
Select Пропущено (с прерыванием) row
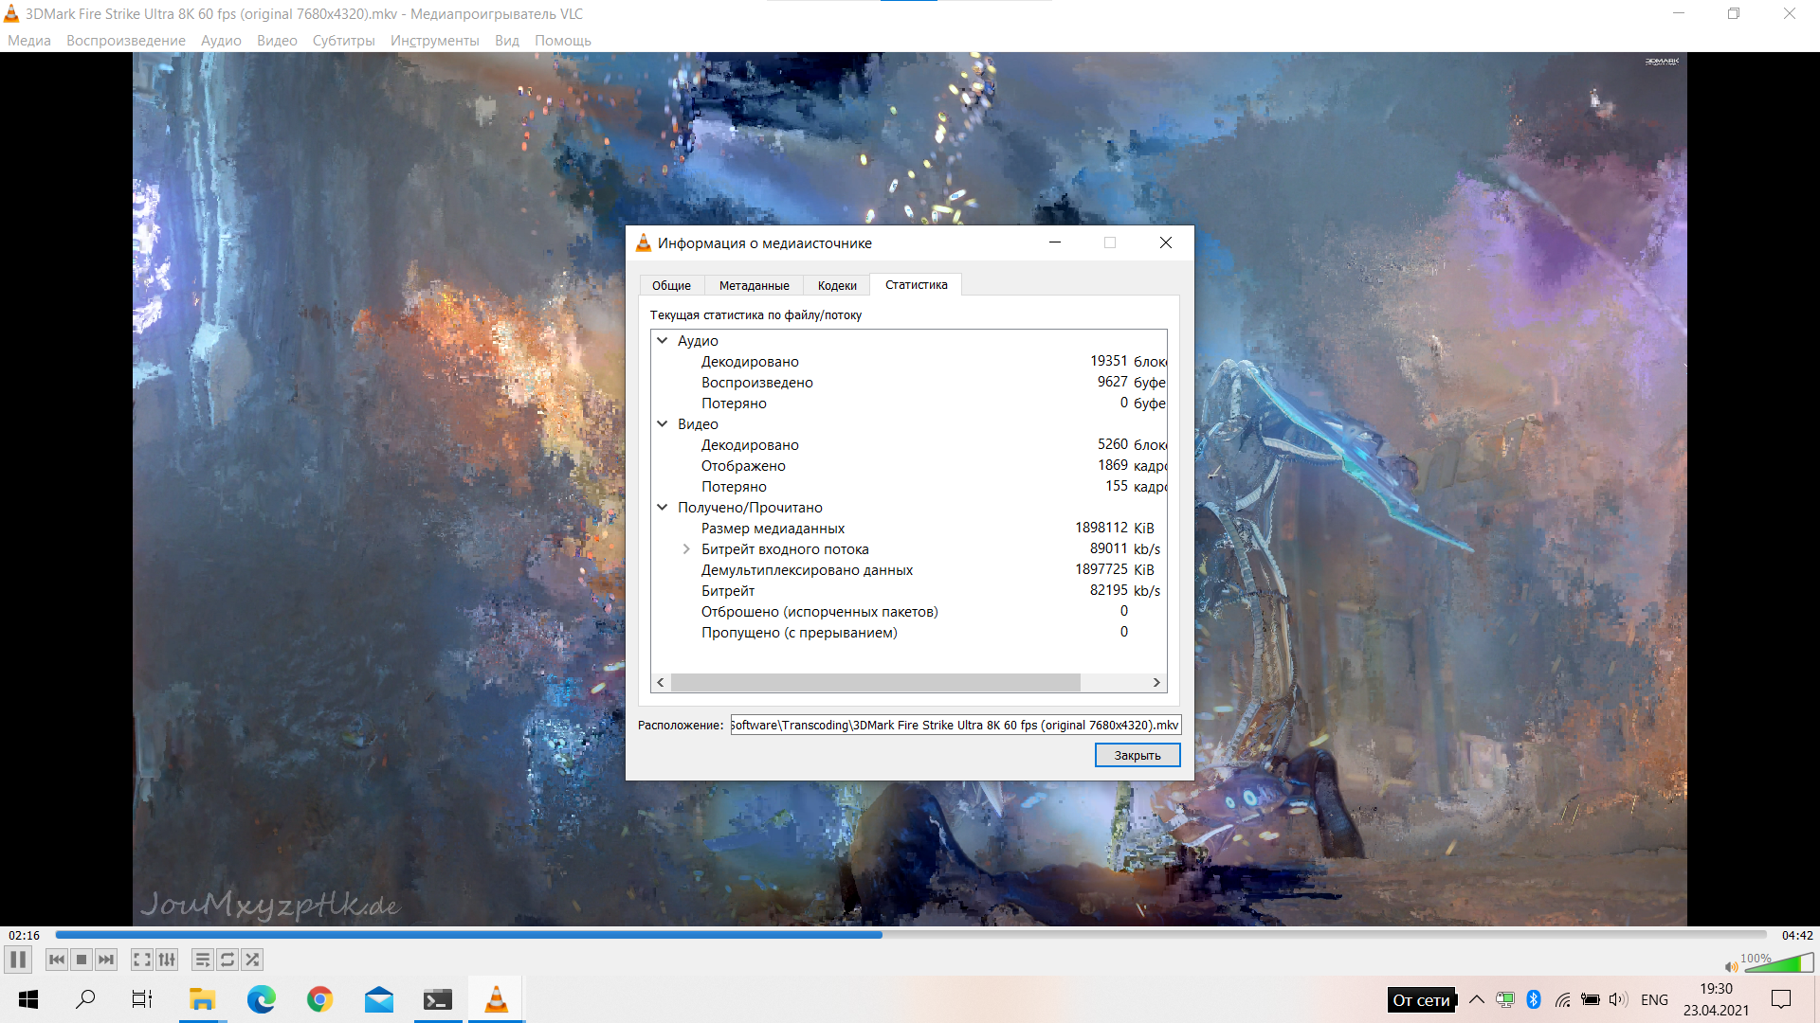[909, 633]
